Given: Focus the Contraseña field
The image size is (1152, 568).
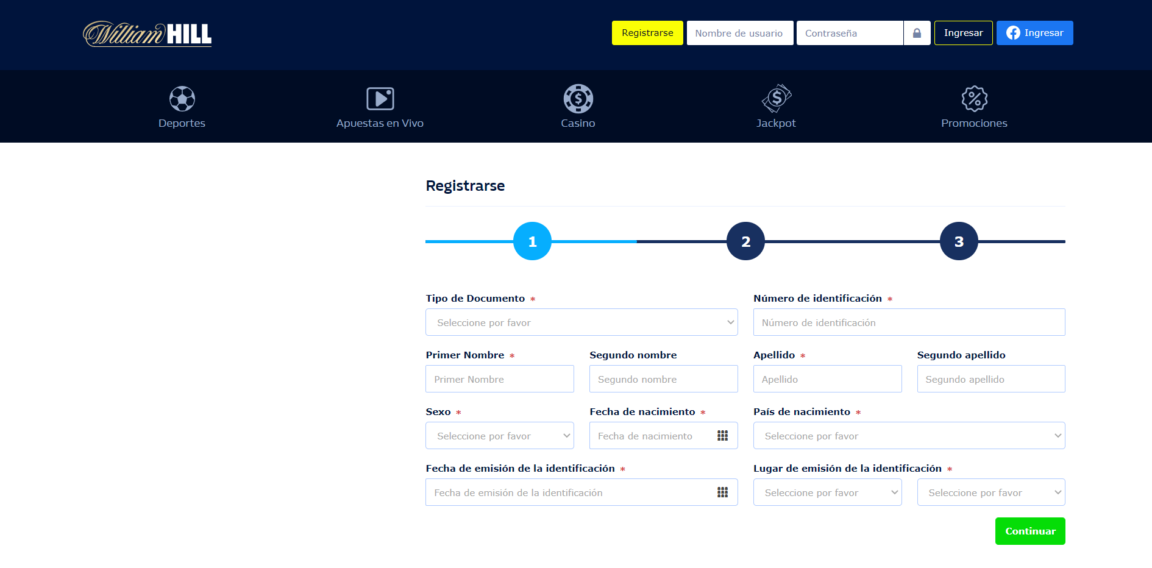Looking at the screenshot, I should point(850,33).
